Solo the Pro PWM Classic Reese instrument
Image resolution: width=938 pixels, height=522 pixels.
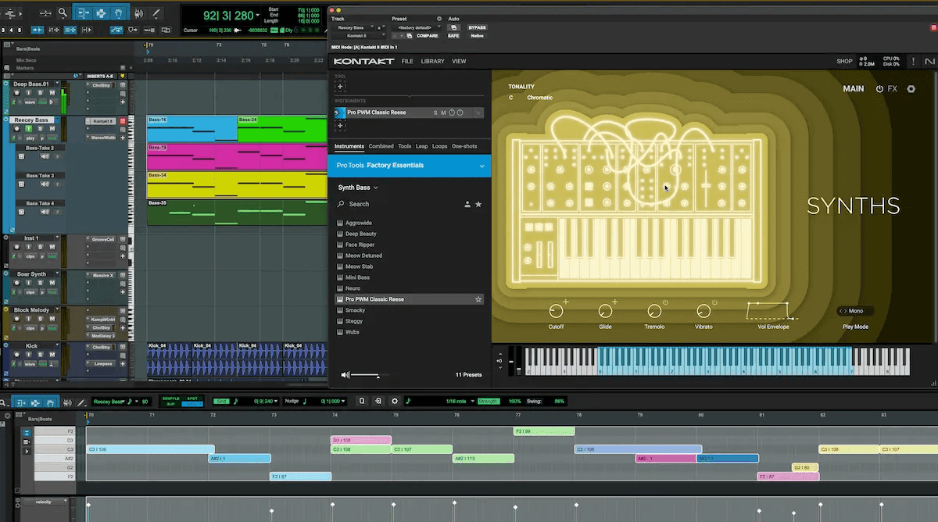pos(435,113)
